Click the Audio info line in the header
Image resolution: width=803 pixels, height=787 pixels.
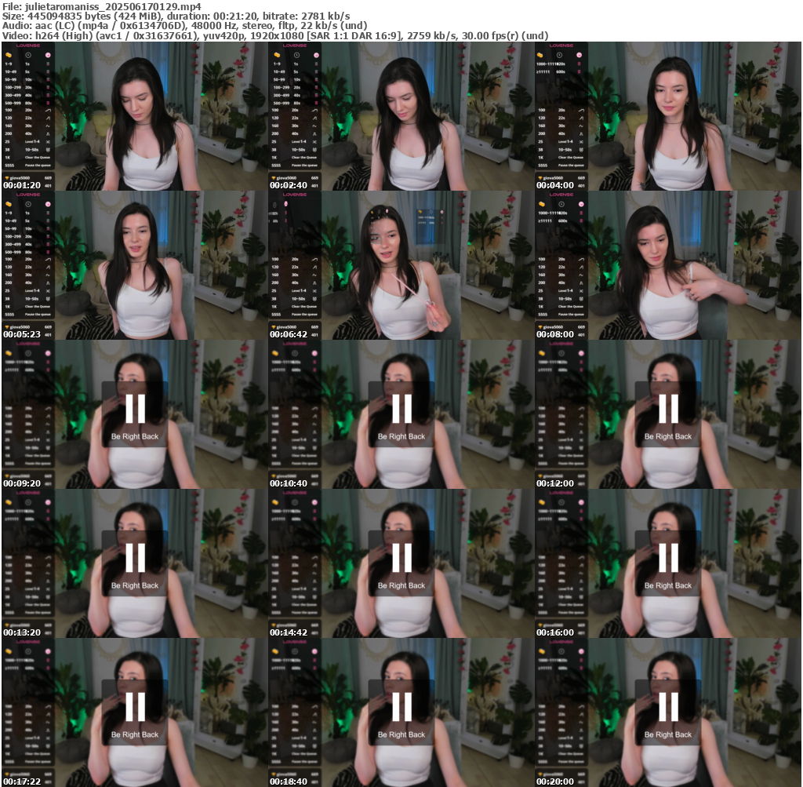tap(184, 25)
